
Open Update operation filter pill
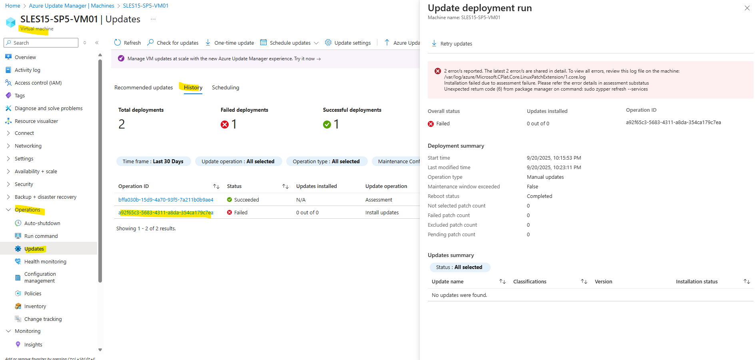pyautogui.click(x=238, y=161)
